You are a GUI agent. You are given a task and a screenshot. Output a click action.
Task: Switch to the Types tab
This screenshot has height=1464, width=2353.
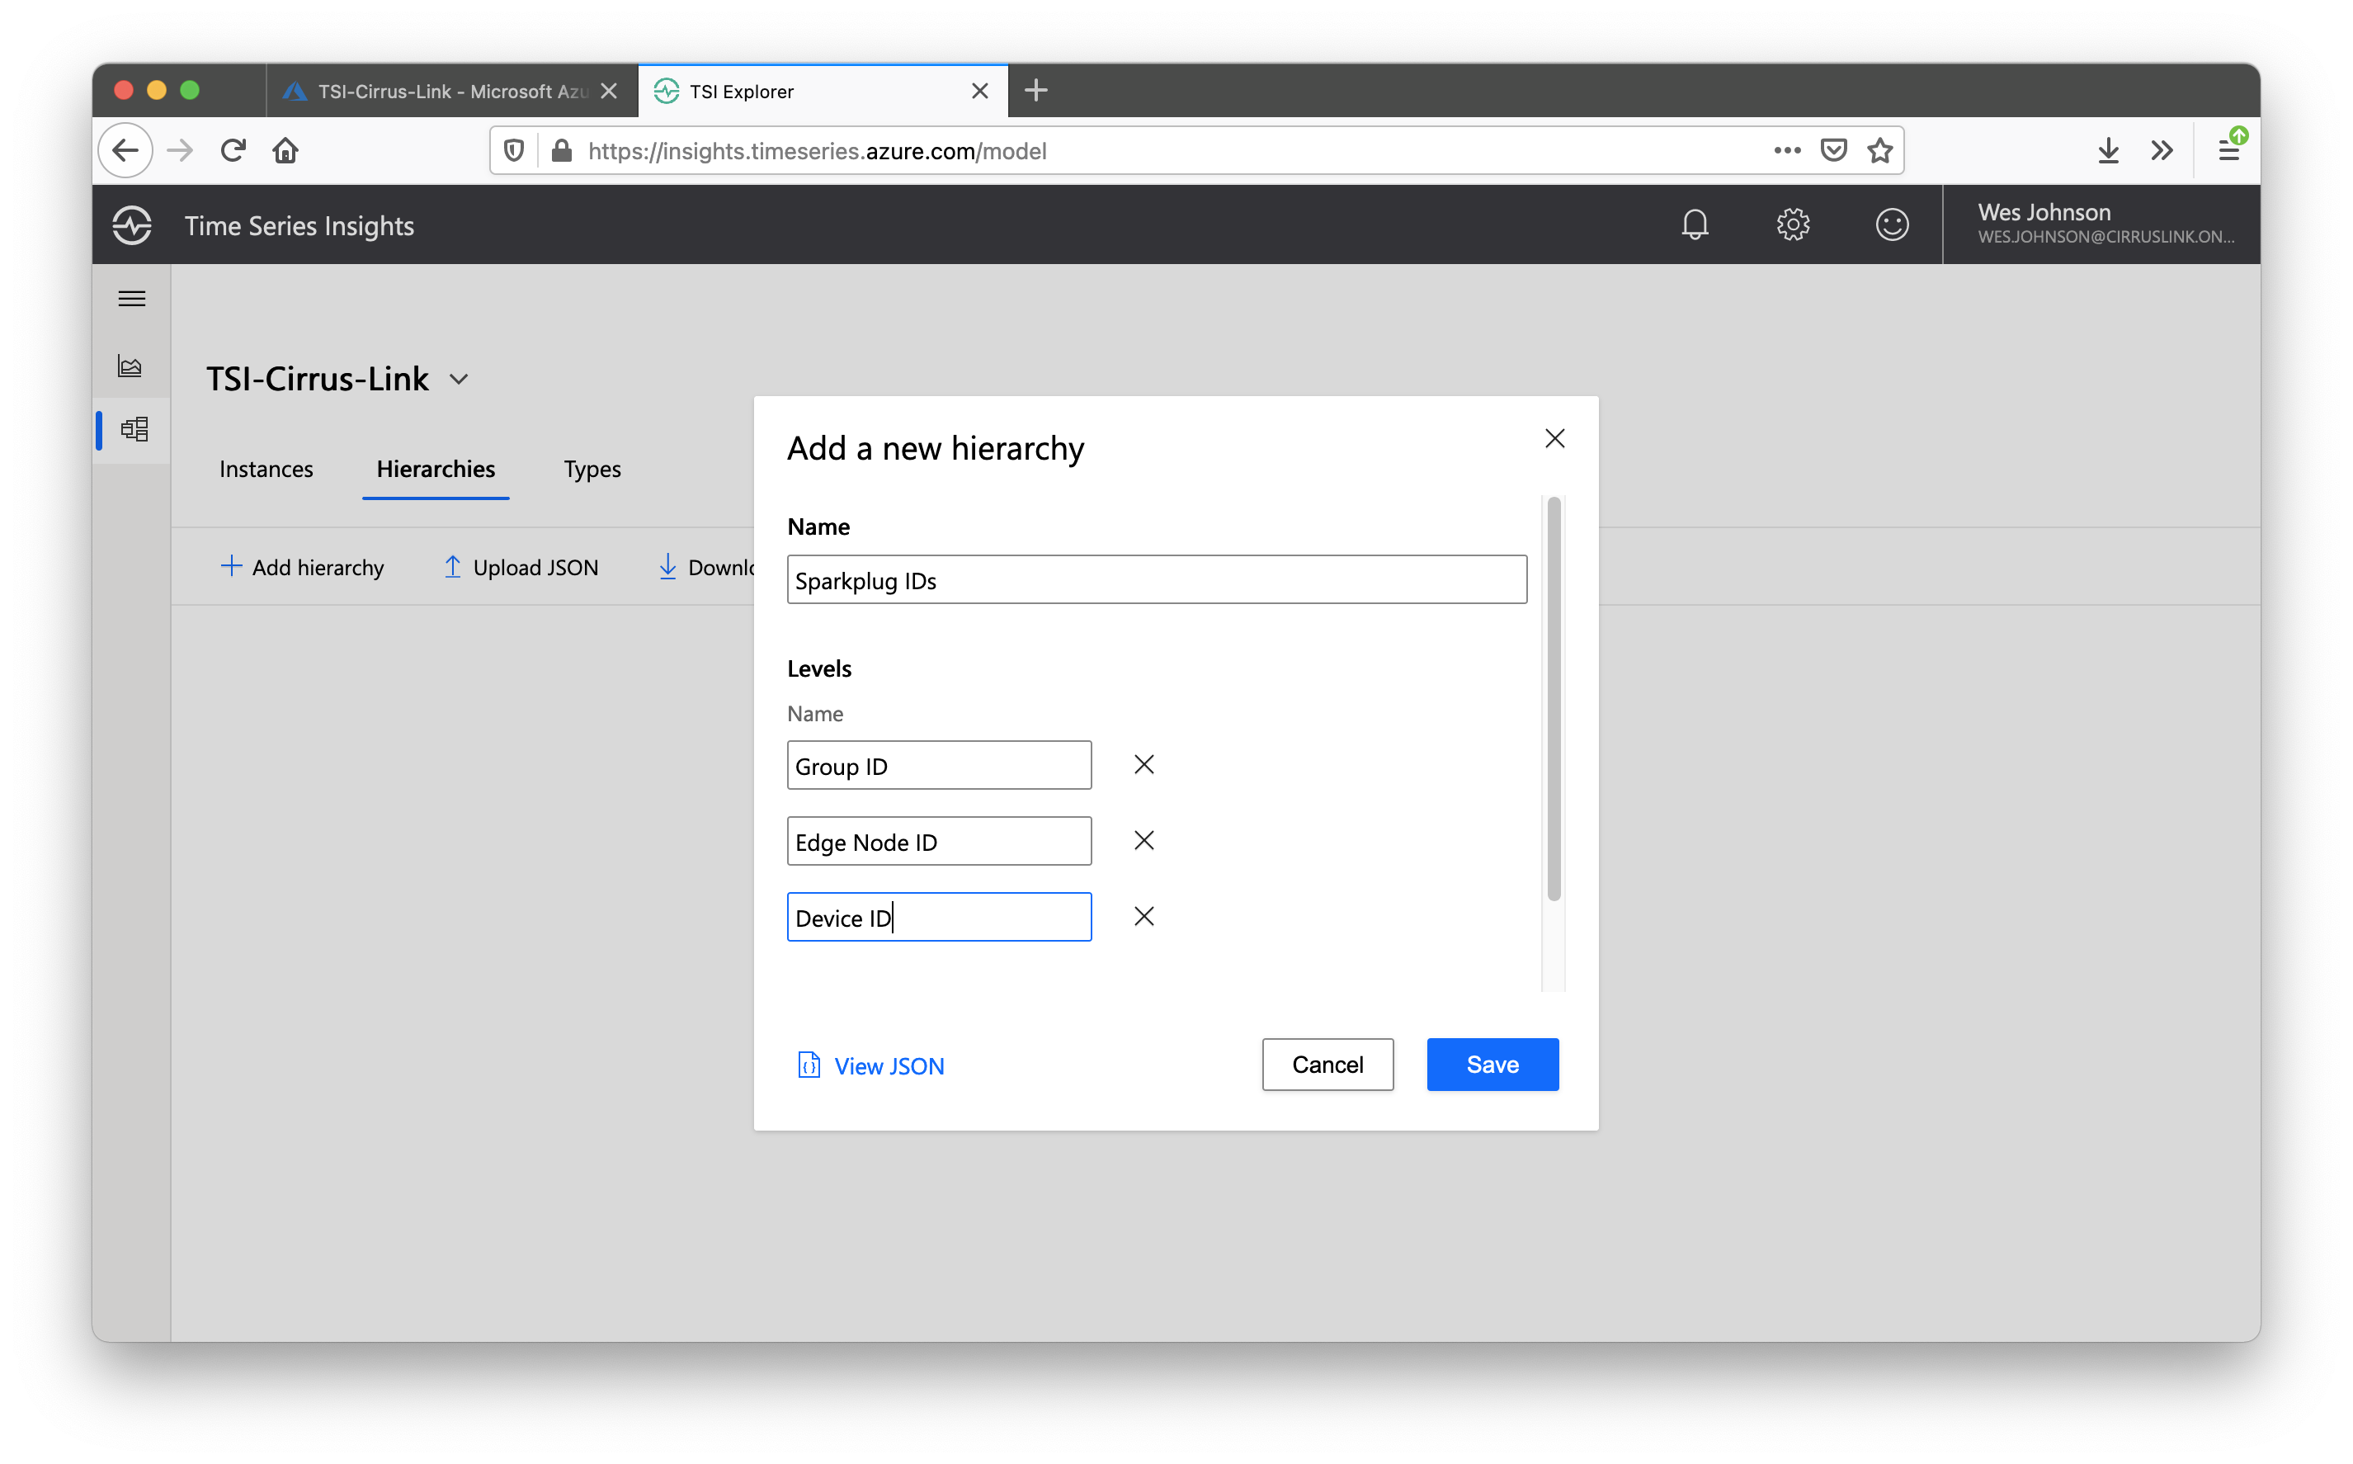tap(592, 470)
